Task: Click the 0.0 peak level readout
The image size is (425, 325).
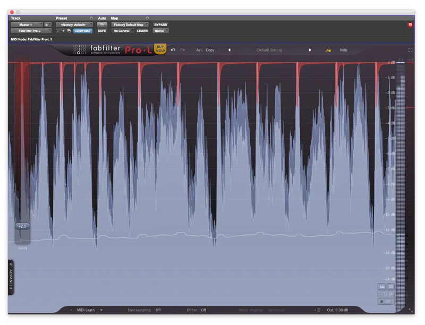Action: pos(401,59)
